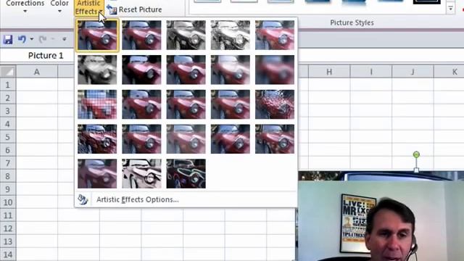The image size is (464, 261).
Task: Click the grayed Redo icon
Action: coord(43,39)
